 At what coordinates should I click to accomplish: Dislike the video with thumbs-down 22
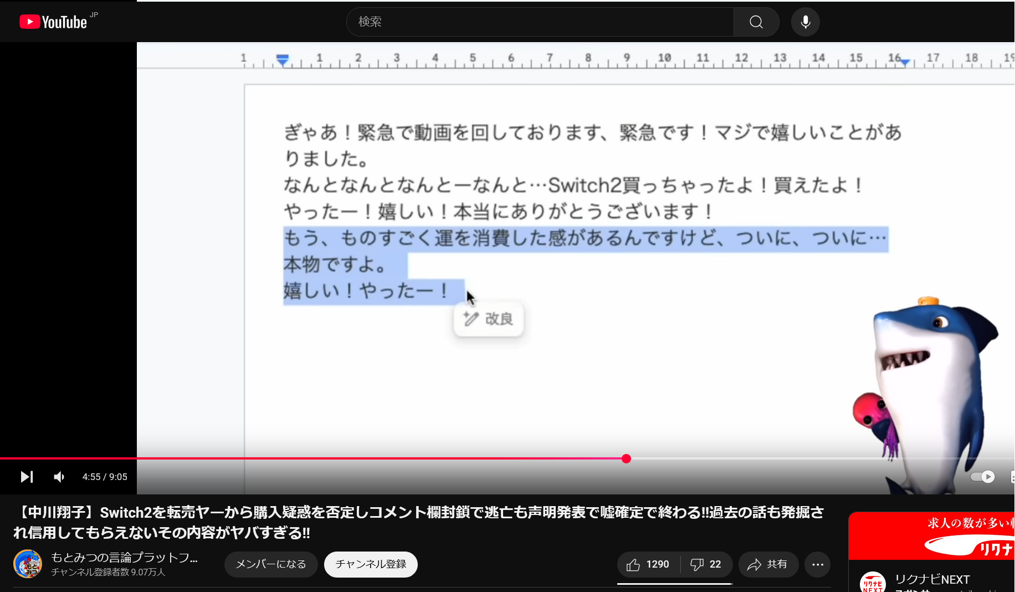coord(706,564)
